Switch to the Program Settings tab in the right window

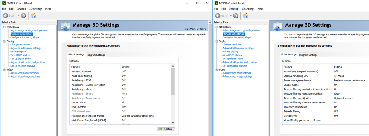pos(308,55)
